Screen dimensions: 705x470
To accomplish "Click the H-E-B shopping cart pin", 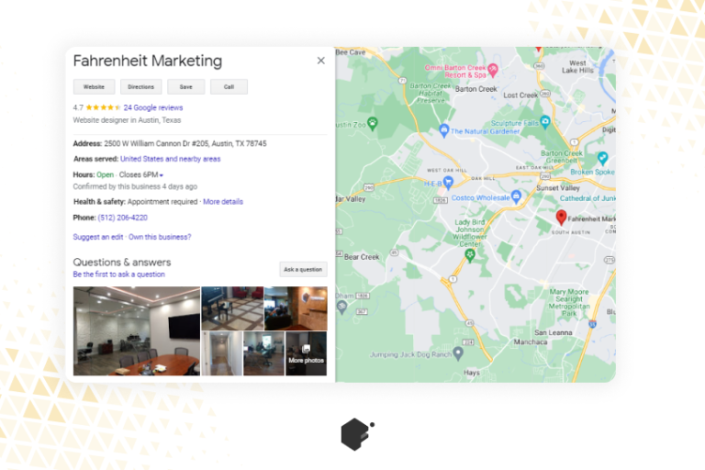I will tap(448, 182).
